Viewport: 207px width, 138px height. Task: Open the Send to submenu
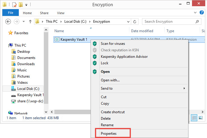pyautogui.click(x=139, y=88)
